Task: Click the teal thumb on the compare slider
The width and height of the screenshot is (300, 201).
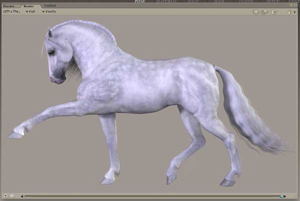Action: [x=281, y=196]
